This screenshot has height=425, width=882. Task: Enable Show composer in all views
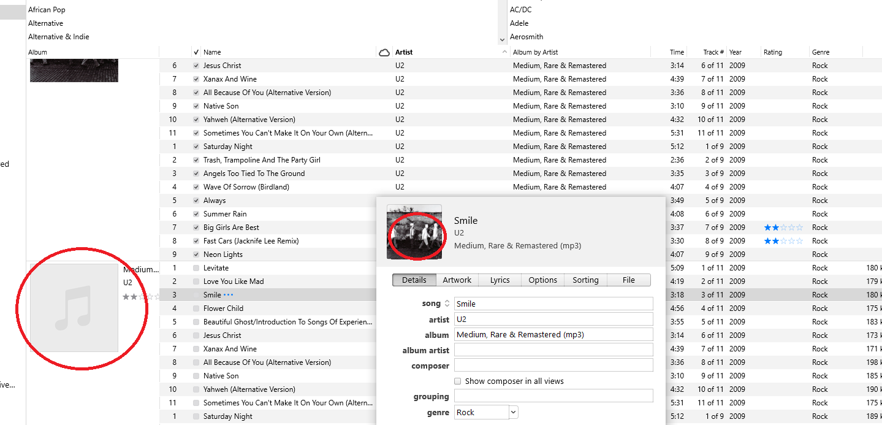[457, 381]
